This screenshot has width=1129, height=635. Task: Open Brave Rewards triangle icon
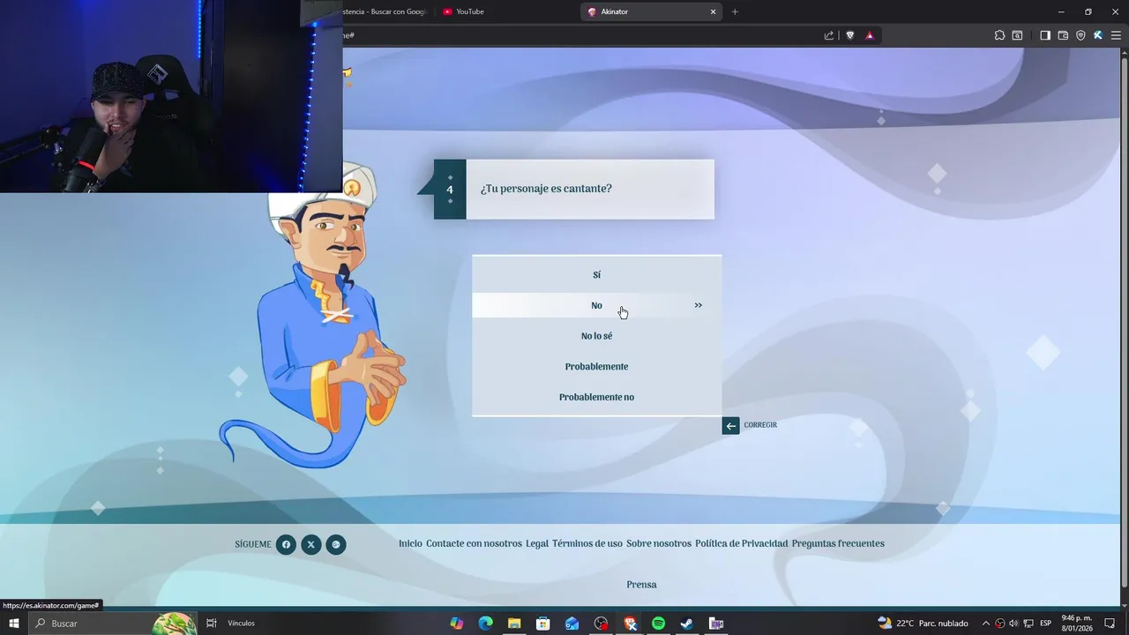point(870,35)
